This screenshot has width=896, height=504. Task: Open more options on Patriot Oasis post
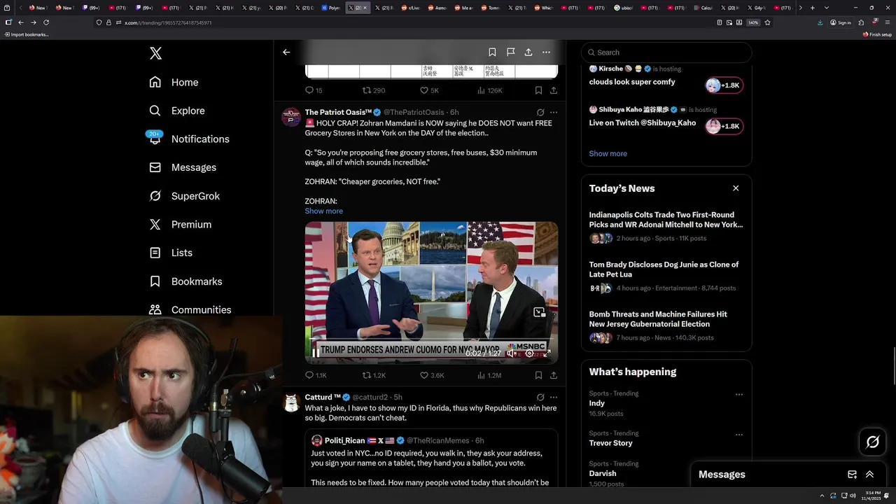coord(554,112)
